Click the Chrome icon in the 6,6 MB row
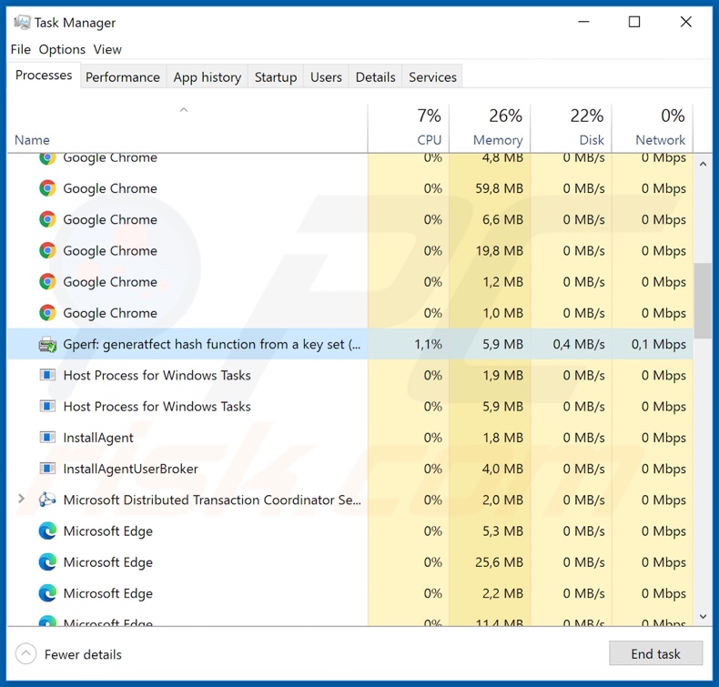 (47, 219)
